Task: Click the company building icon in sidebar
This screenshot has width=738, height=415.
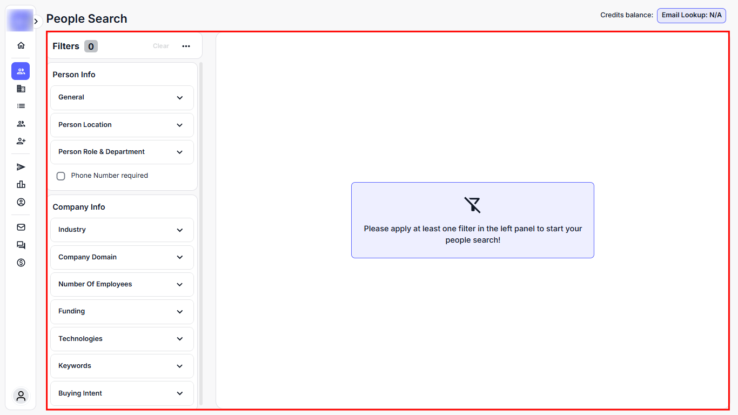Action: click(21, 89)
